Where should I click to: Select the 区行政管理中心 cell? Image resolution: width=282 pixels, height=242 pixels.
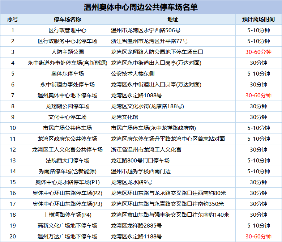click(67, 30)
